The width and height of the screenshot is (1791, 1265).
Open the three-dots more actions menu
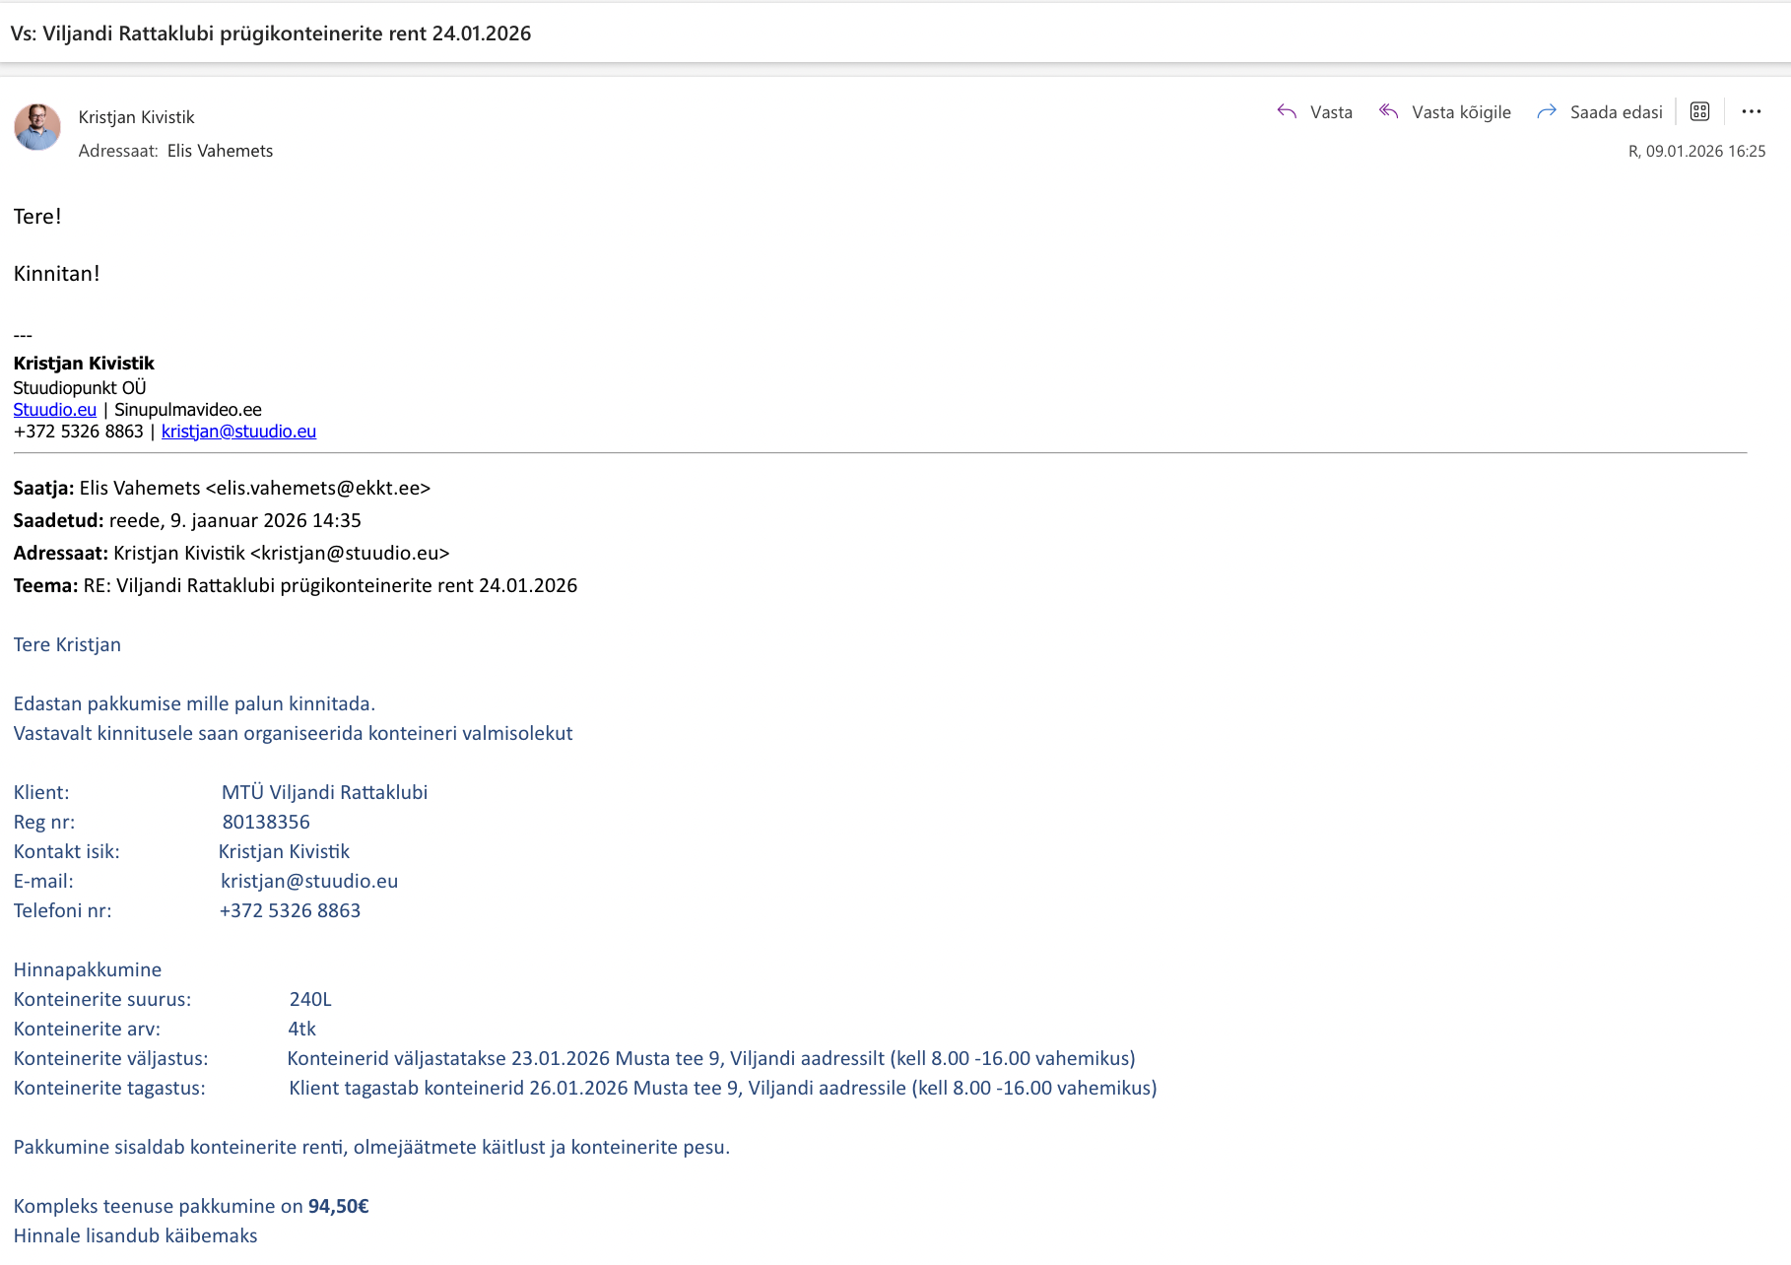(1751, 111)
